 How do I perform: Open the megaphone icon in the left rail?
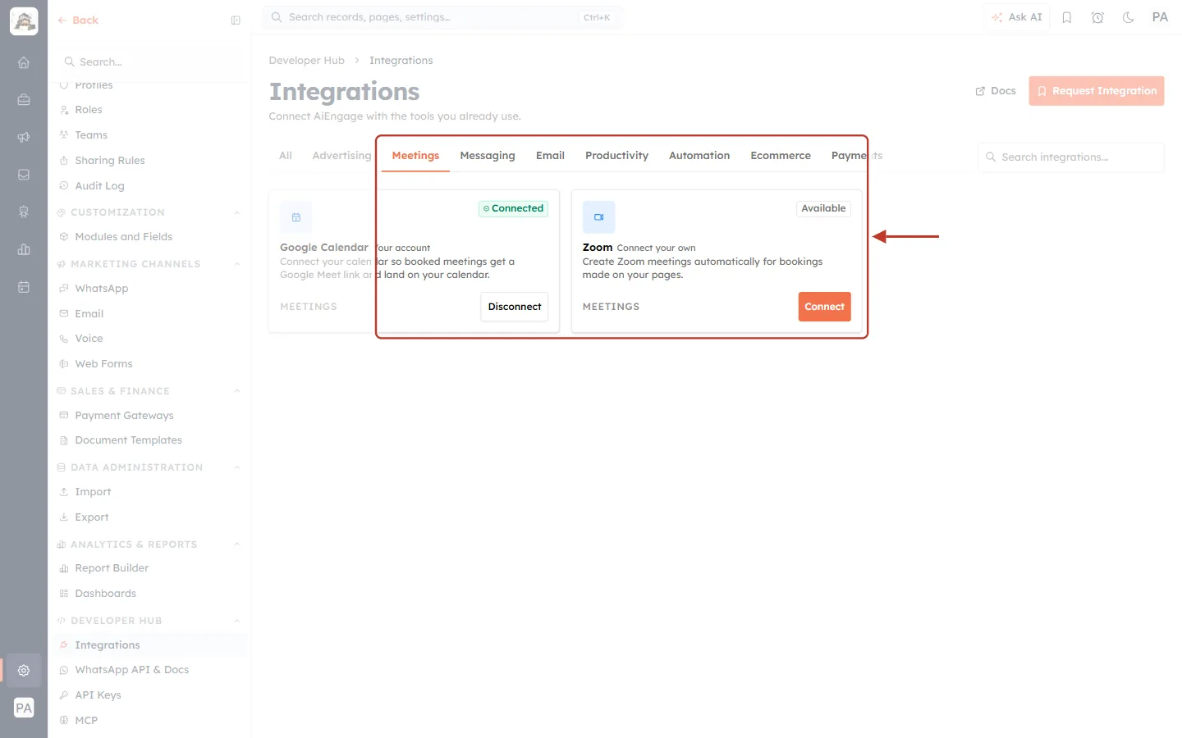pyautogui.click(x=24, y=137)
